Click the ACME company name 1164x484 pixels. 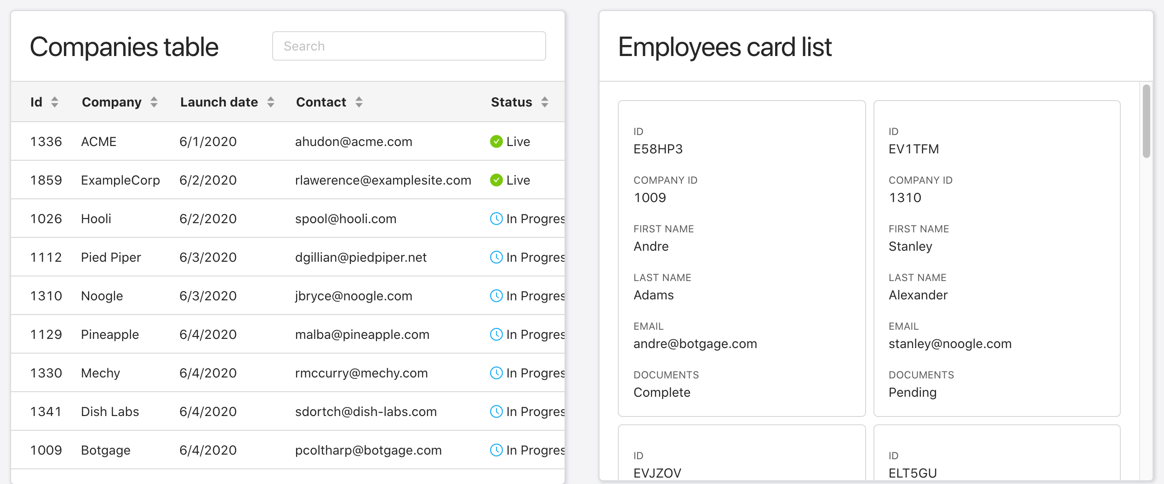(x=99, y=141)
